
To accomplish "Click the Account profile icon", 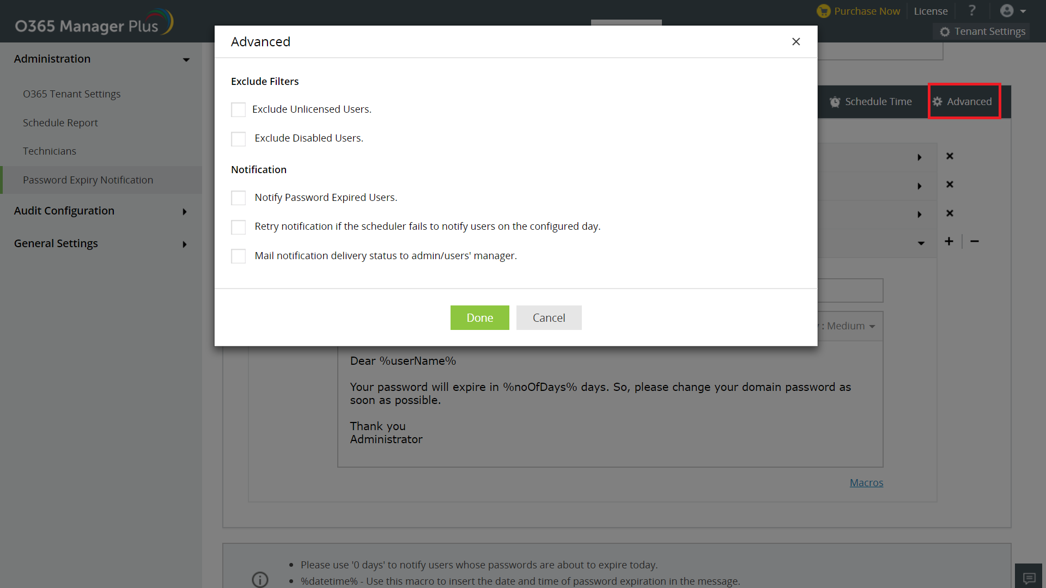I will coord(1007,11).
